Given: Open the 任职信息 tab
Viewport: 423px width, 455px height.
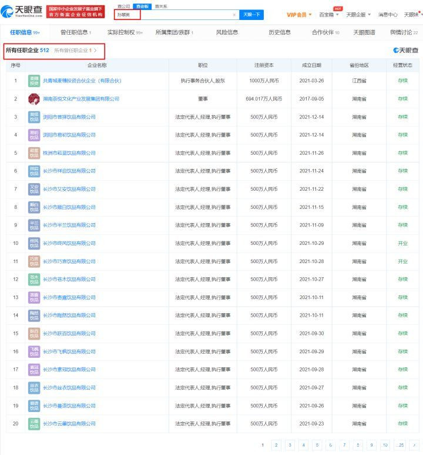Looking at the screenshot, I should pos(25,32).
